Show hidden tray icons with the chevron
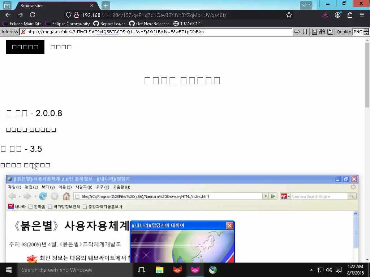This screenshot has width=370, height=277. tap(311, 270)
